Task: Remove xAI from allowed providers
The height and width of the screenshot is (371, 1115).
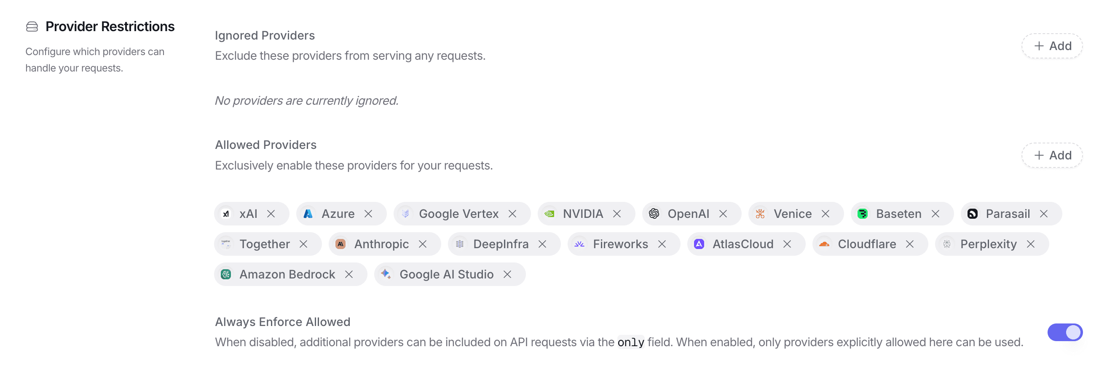Action: [x=271, y=214]
